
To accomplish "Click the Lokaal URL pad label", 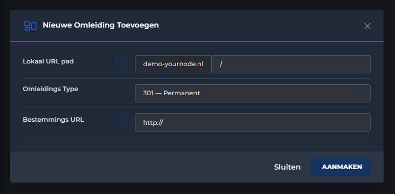I will (48, 61).
